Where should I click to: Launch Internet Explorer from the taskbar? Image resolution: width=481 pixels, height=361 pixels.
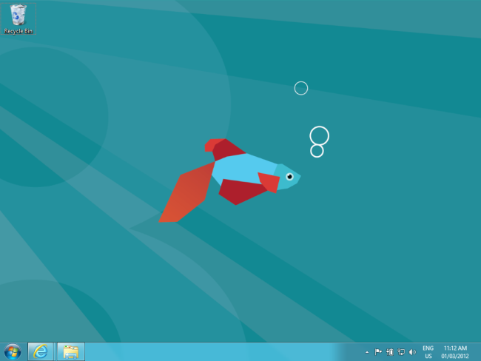[41, 352]
